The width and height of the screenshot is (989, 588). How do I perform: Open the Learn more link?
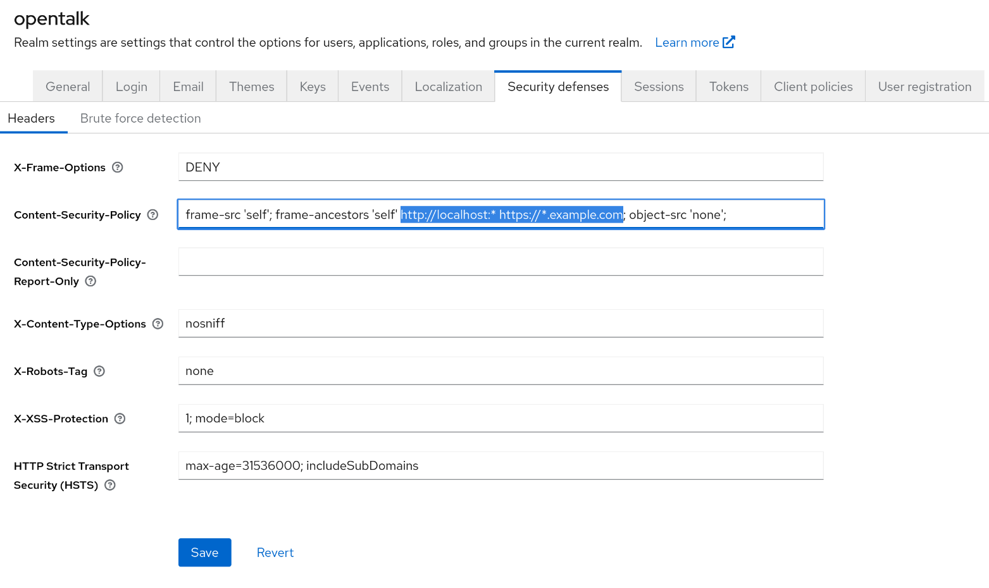tap(687, 42)
